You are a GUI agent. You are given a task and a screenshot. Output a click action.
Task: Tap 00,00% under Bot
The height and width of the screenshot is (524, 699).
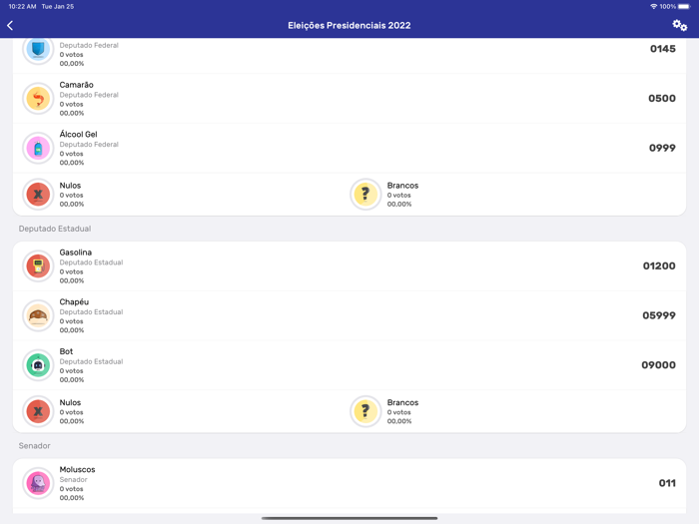coord(71,379)
